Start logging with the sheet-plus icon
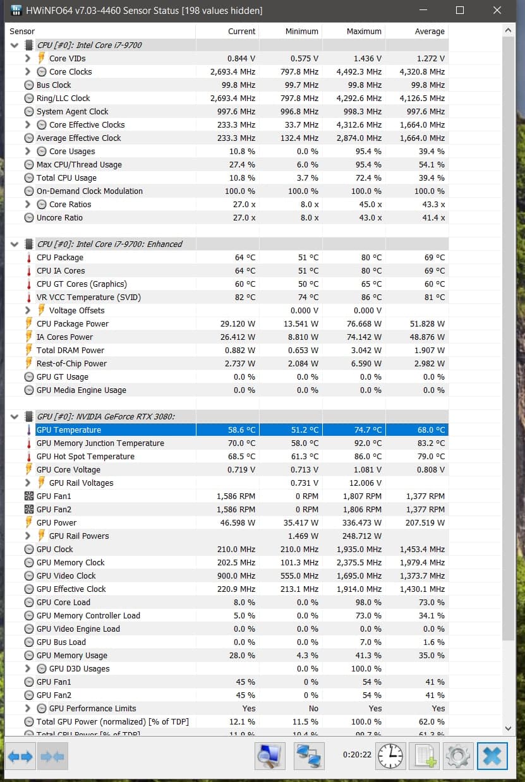 [x=424, y=755]
